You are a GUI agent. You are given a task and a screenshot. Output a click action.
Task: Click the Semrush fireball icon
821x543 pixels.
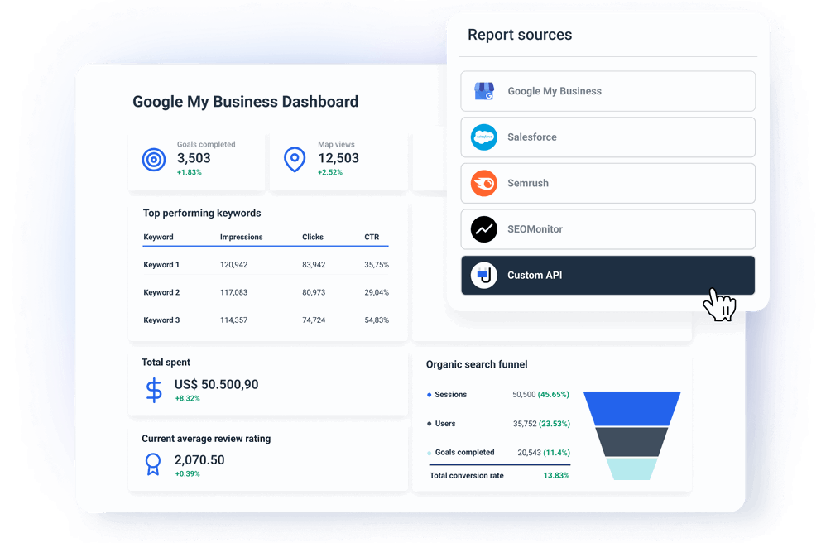[x=483, y=183]
